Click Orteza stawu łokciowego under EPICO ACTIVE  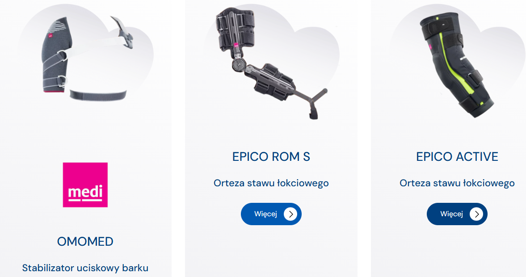[x=457, y=183]
